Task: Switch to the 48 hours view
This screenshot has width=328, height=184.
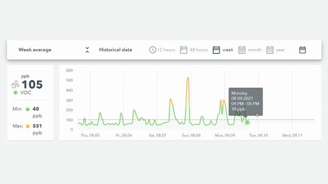Action: pyautogui.click(x=194, y=50)
